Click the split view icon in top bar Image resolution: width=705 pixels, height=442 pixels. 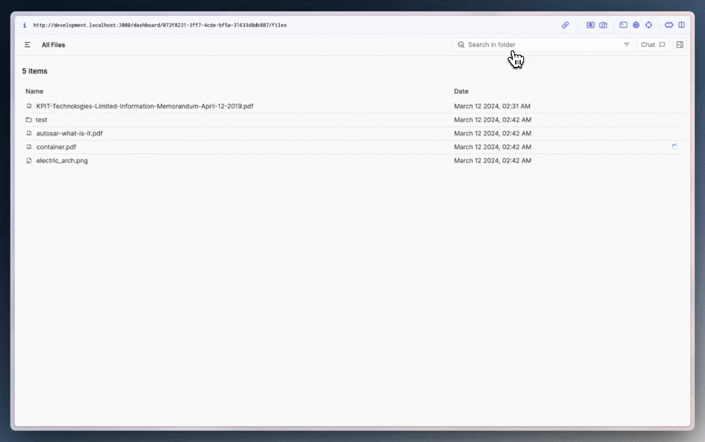point(682,25)
